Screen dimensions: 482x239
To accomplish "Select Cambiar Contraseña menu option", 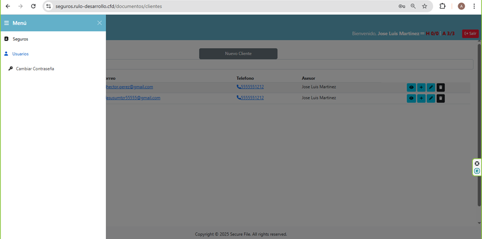I will coord(34,69).
